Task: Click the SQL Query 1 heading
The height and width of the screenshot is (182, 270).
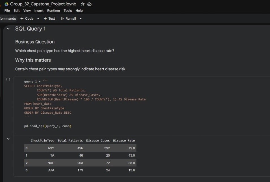Action: (x=30, y=29)
